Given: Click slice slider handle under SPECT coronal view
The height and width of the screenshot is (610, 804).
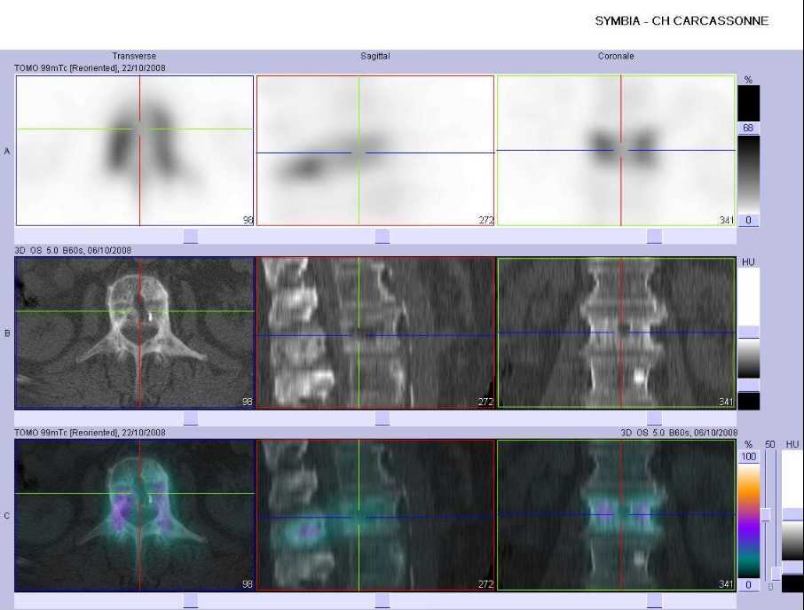Looking at the screenshot, I should [x=654, y=236].
